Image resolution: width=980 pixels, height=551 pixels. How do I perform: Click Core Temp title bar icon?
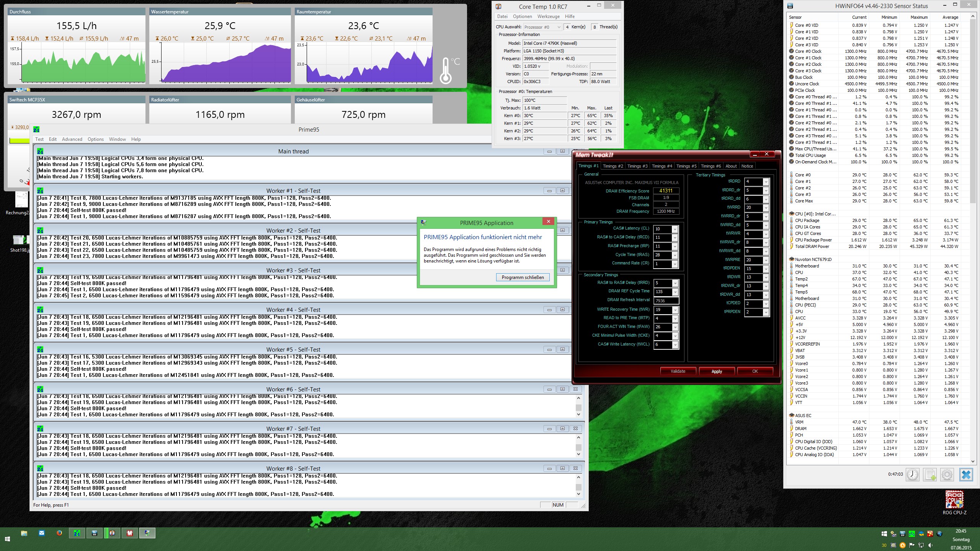[498, 7]
